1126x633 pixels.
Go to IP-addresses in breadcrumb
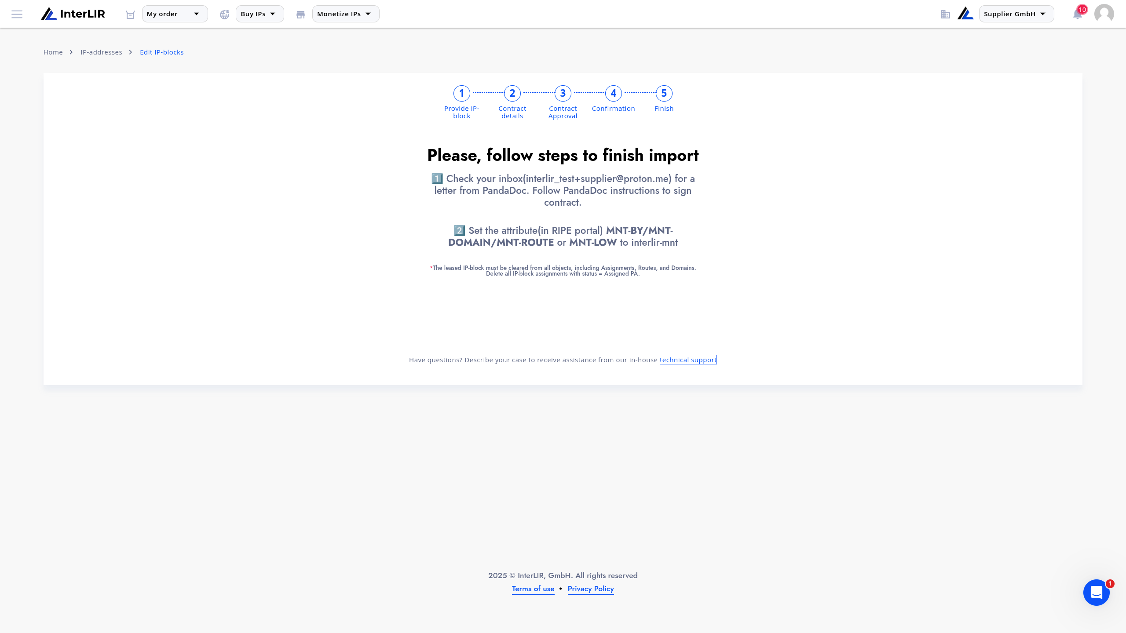coord(101,52)
